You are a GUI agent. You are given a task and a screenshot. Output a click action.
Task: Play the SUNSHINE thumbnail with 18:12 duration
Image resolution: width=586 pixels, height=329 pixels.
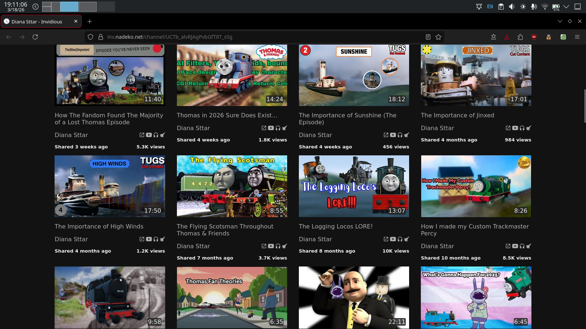pyautogui.click(x=354, y=75)
